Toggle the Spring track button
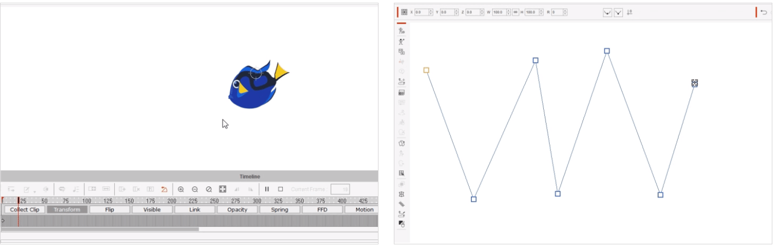Screen dimensions: 774x246 click(280, 209)
